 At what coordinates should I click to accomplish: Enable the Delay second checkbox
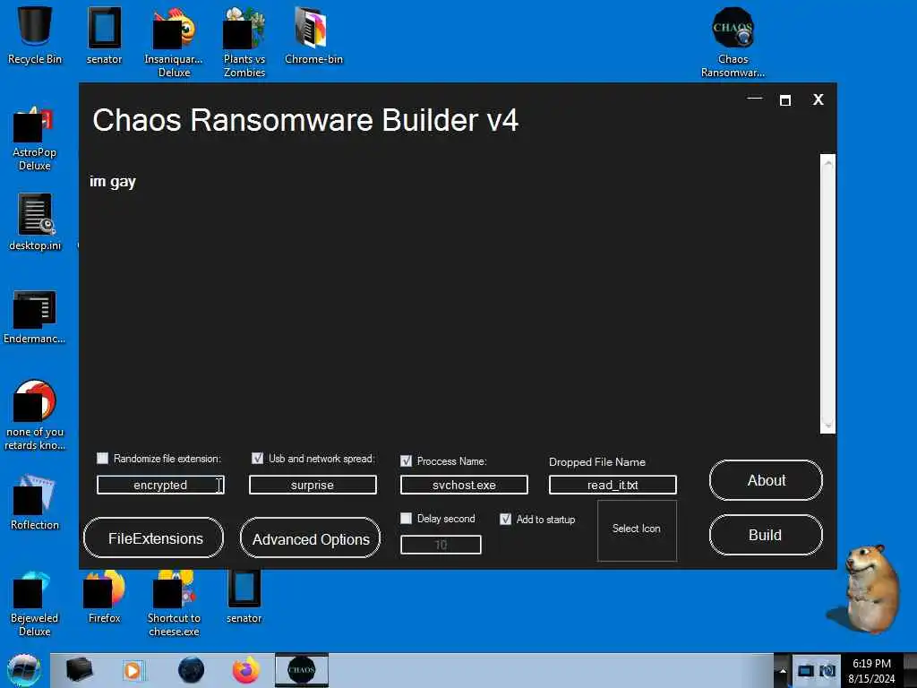(x=406, y=519)
